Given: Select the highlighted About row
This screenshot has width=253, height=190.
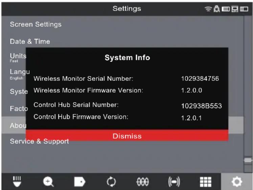Looking at the screenshot, I should tap(14, 125).
